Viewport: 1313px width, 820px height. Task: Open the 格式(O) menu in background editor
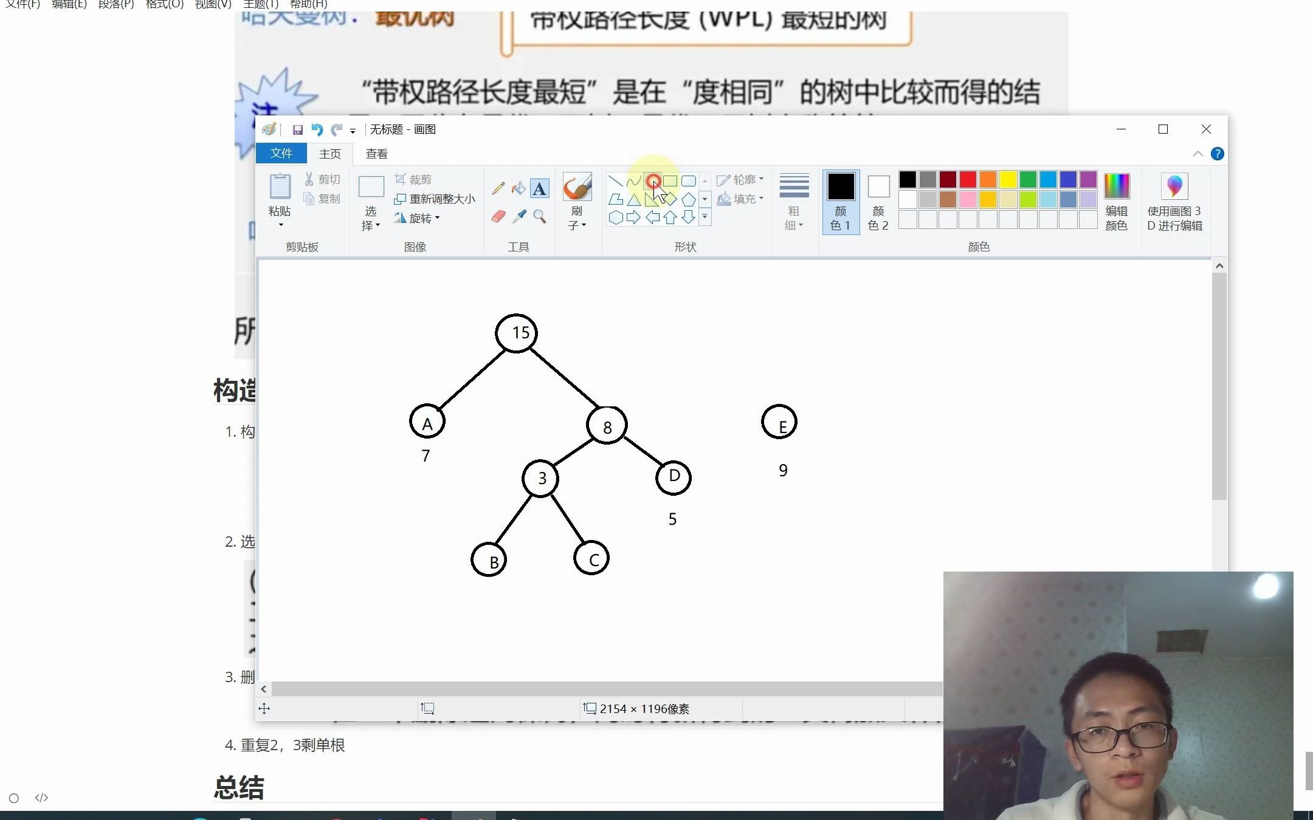coord(165,4)
